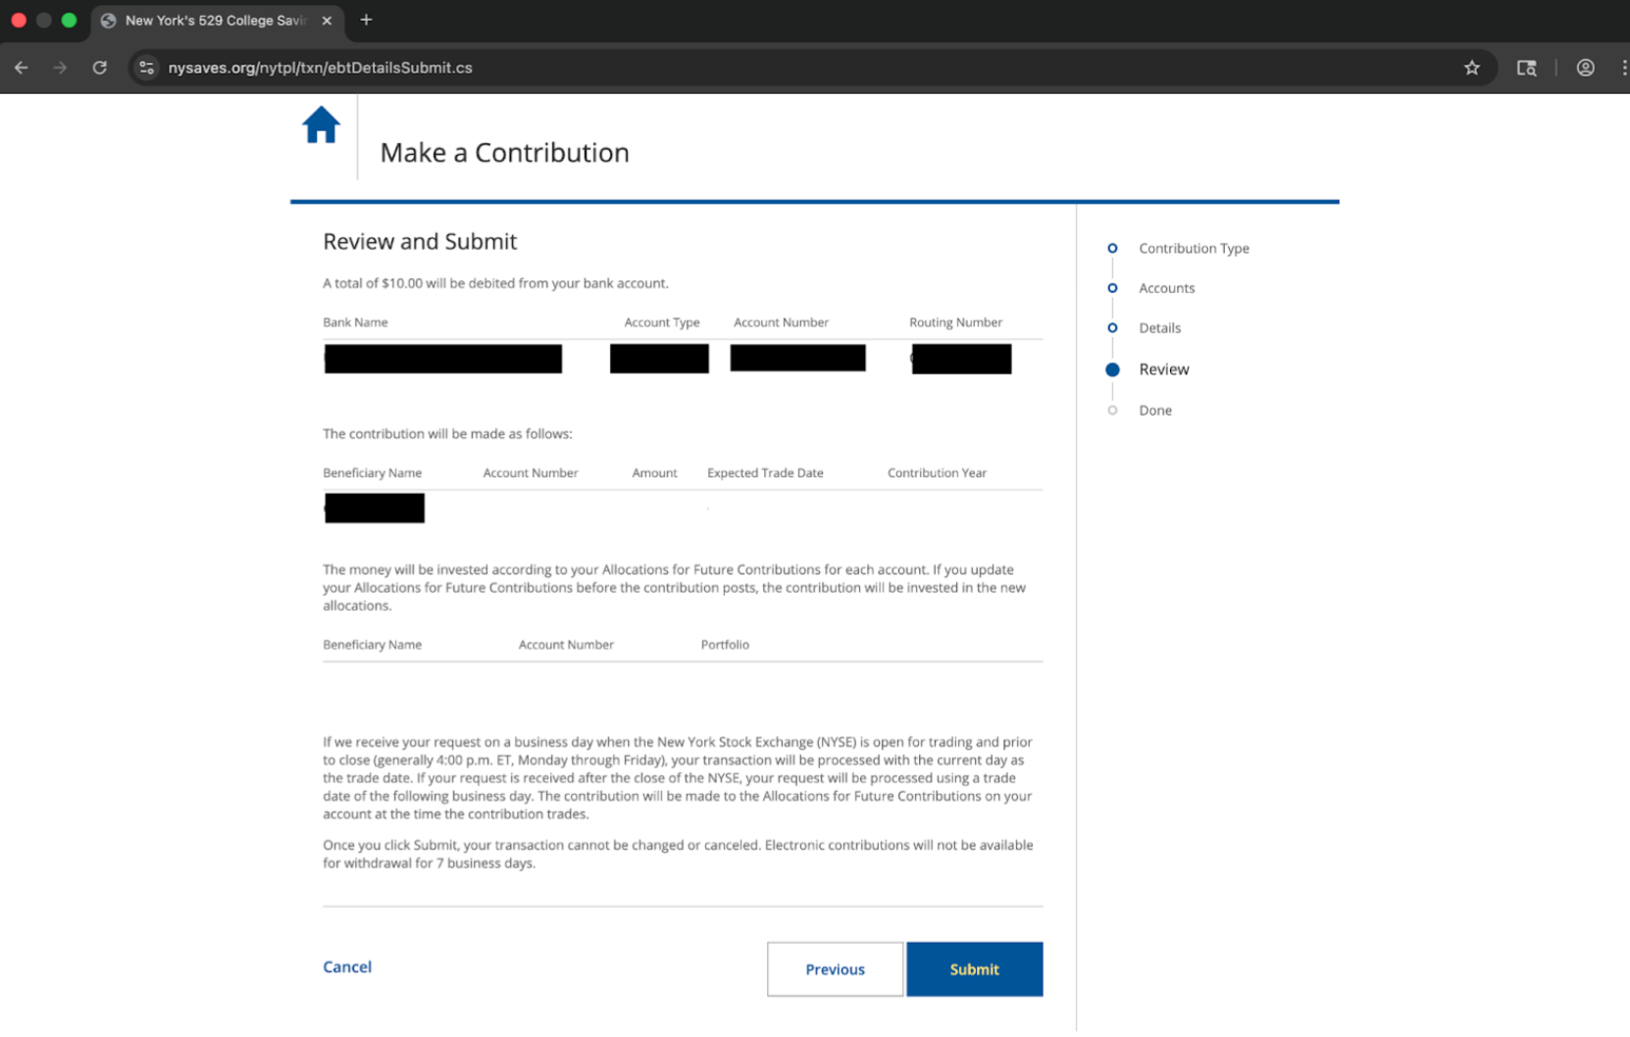Click the Amount column header
The height and width of the screenshot is (1037, 1630).
654,473
